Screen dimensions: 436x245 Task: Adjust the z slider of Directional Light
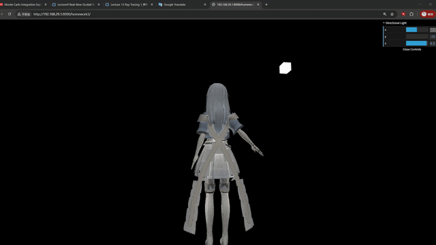pyautogui.click(x=417, y=44)
